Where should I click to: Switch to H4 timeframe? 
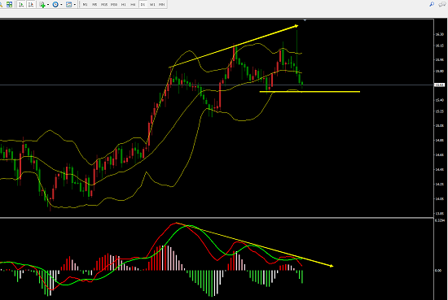click(133, 4)
